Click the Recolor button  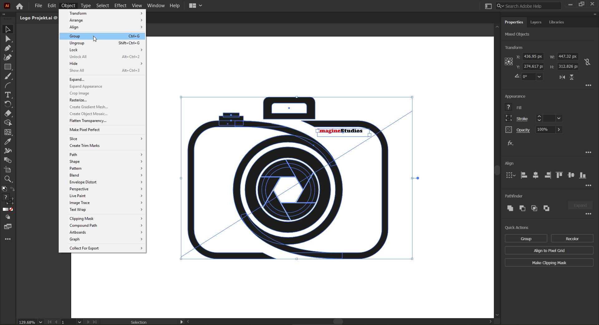click(572, 239)
